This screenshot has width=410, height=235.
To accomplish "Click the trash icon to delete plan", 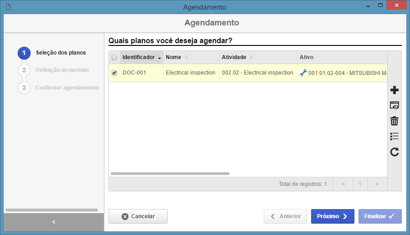I will coord(395,121).
